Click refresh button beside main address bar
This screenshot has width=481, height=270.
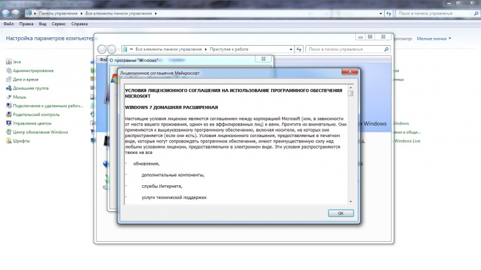pos(389,13)
